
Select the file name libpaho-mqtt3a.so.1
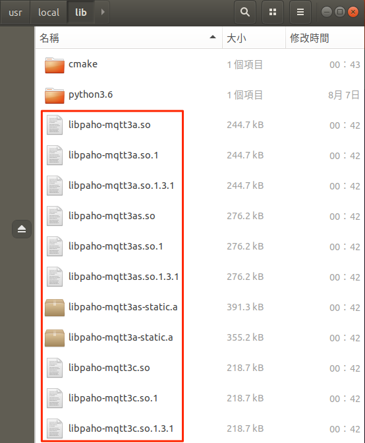[113, 155]
